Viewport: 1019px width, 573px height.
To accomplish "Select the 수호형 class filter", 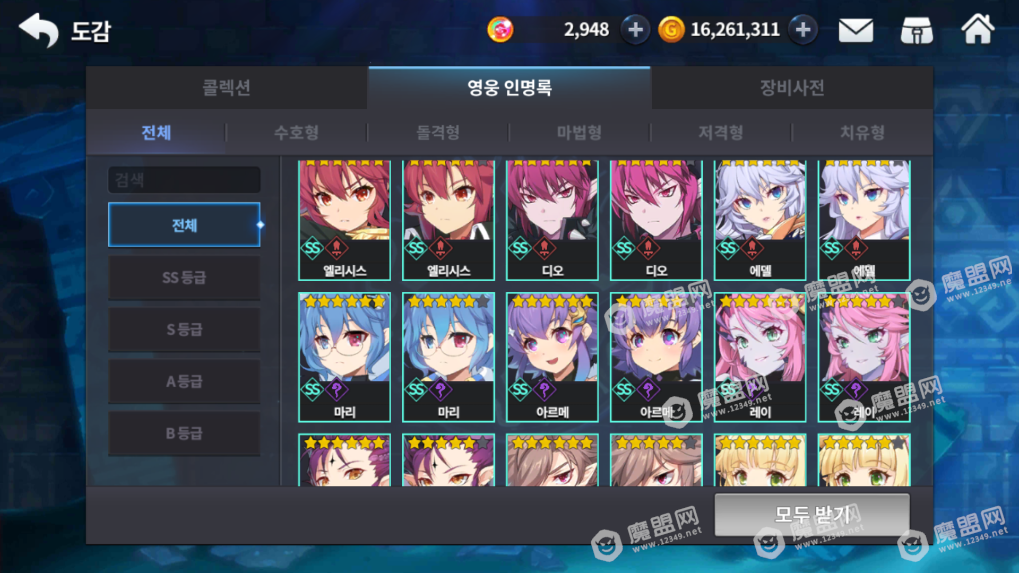I will (297, 132).
